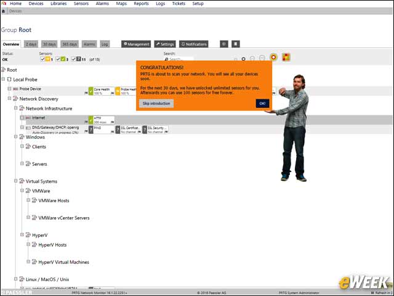The height and width of the screenshot is (296, 394).
Task: Click the Clients group folder icon
Action: click(28, 147)
